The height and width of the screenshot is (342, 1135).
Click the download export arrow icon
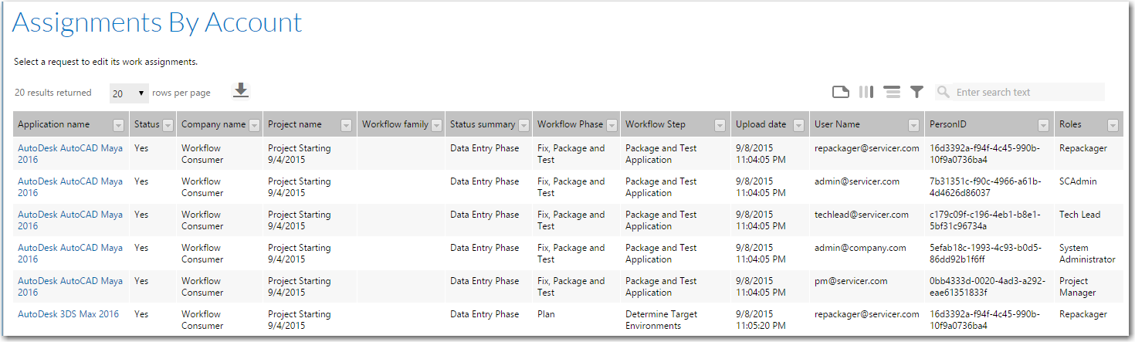241,91
